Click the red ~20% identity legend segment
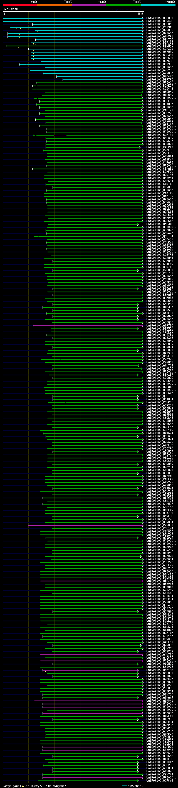Viewport: 178px width, 788px height. [20, 5]
